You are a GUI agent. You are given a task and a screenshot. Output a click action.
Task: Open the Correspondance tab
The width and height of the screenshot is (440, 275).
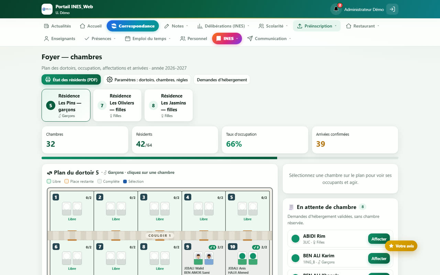(133, 26)
